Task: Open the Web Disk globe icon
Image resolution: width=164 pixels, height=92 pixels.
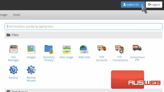Action: tap(84, 49)
